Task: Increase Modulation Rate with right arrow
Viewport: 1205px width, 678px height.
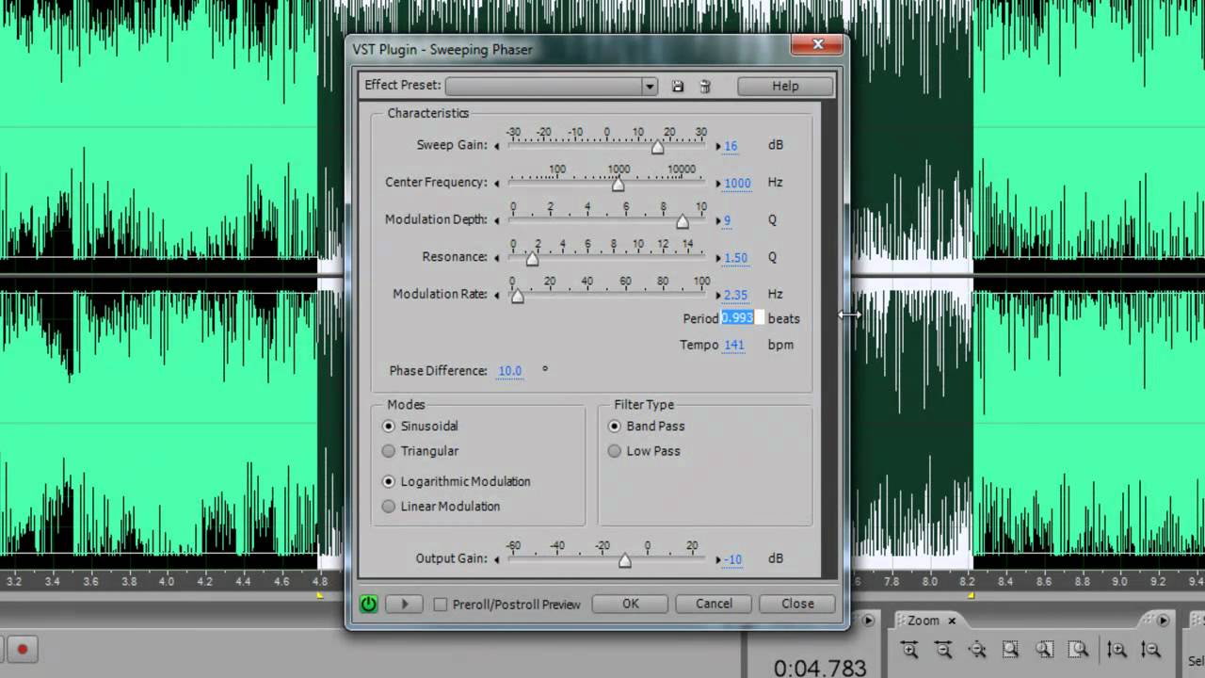Action: [x=718, y=295]
